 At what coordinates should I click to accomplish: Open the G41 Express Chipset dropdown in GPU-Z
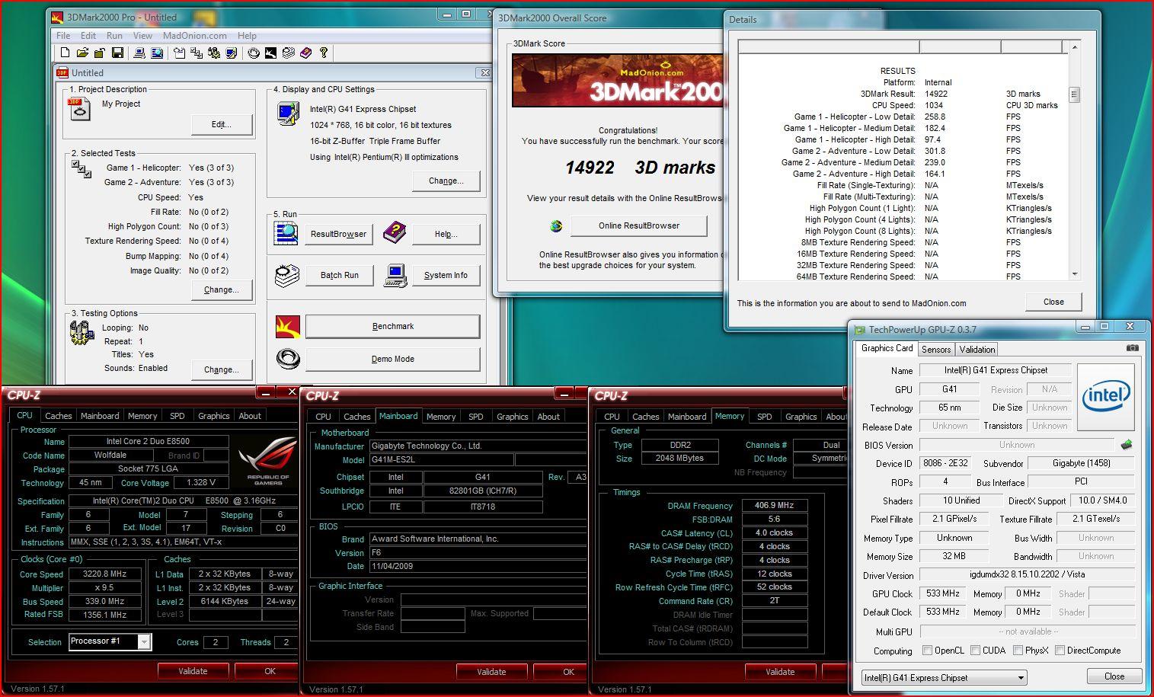click(x=945, y=677)
